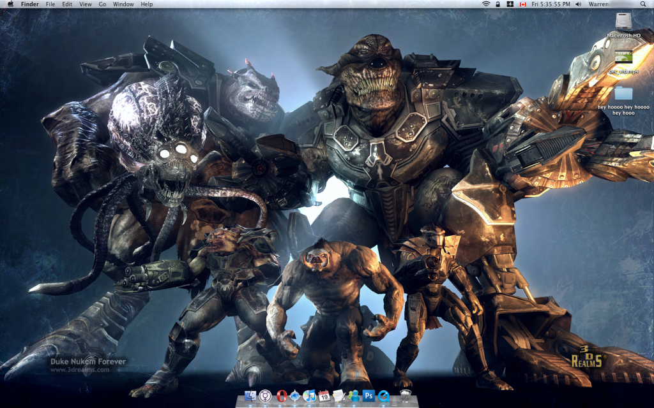Screen dimensions: 654x408
Task: Open QuickTime Player from the Dock
Action: tap(383, 396)
